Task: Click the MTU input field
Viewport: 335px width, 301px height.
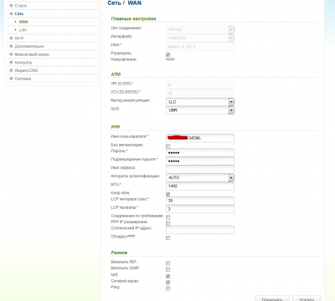Action: click(200, 186)
